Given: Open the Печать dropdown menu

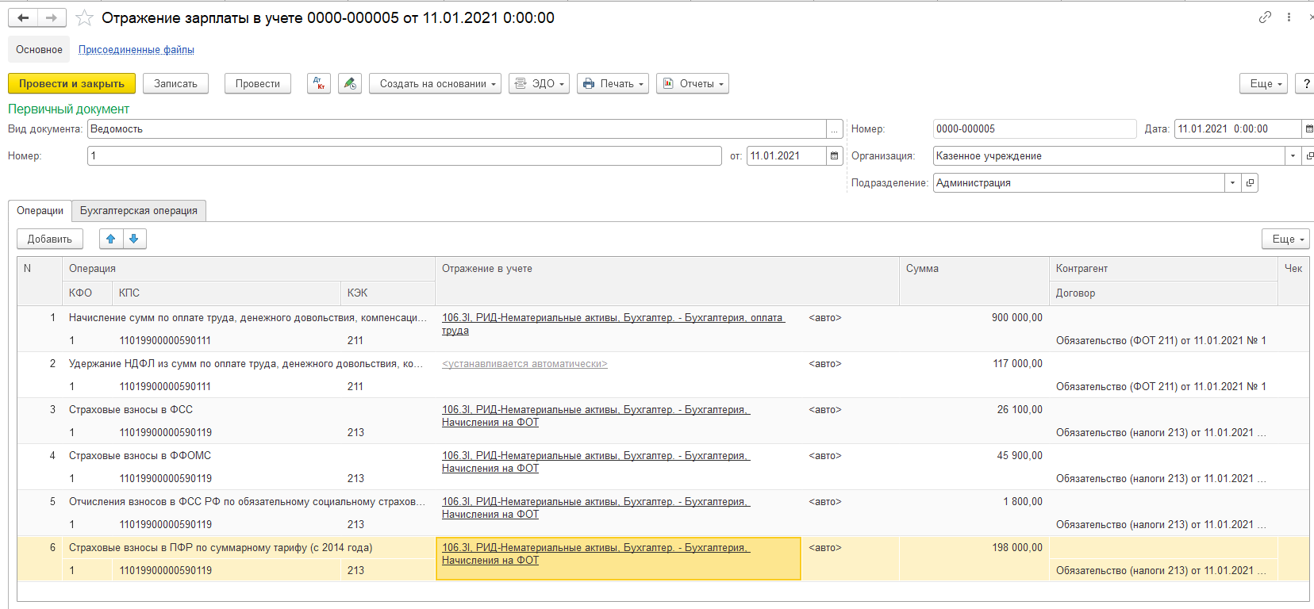Looking at the screenshot, I should pyautogui.click(x=613, y=83).
